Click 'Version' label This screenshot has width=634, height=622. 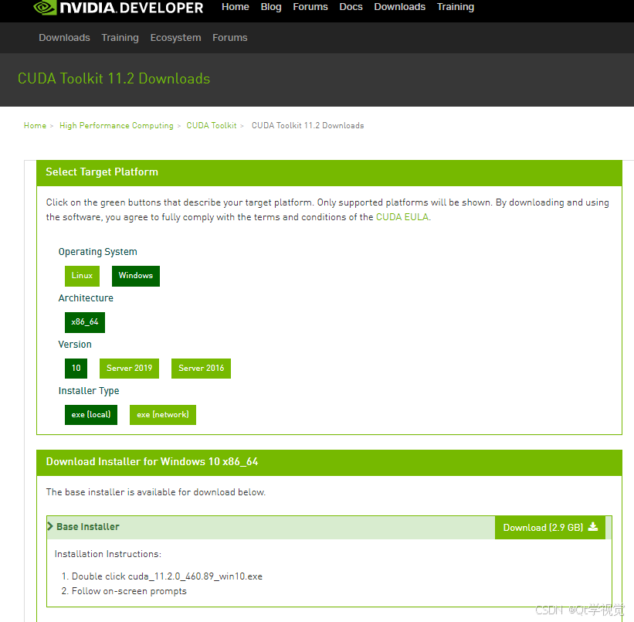click(x=75, y=345)
